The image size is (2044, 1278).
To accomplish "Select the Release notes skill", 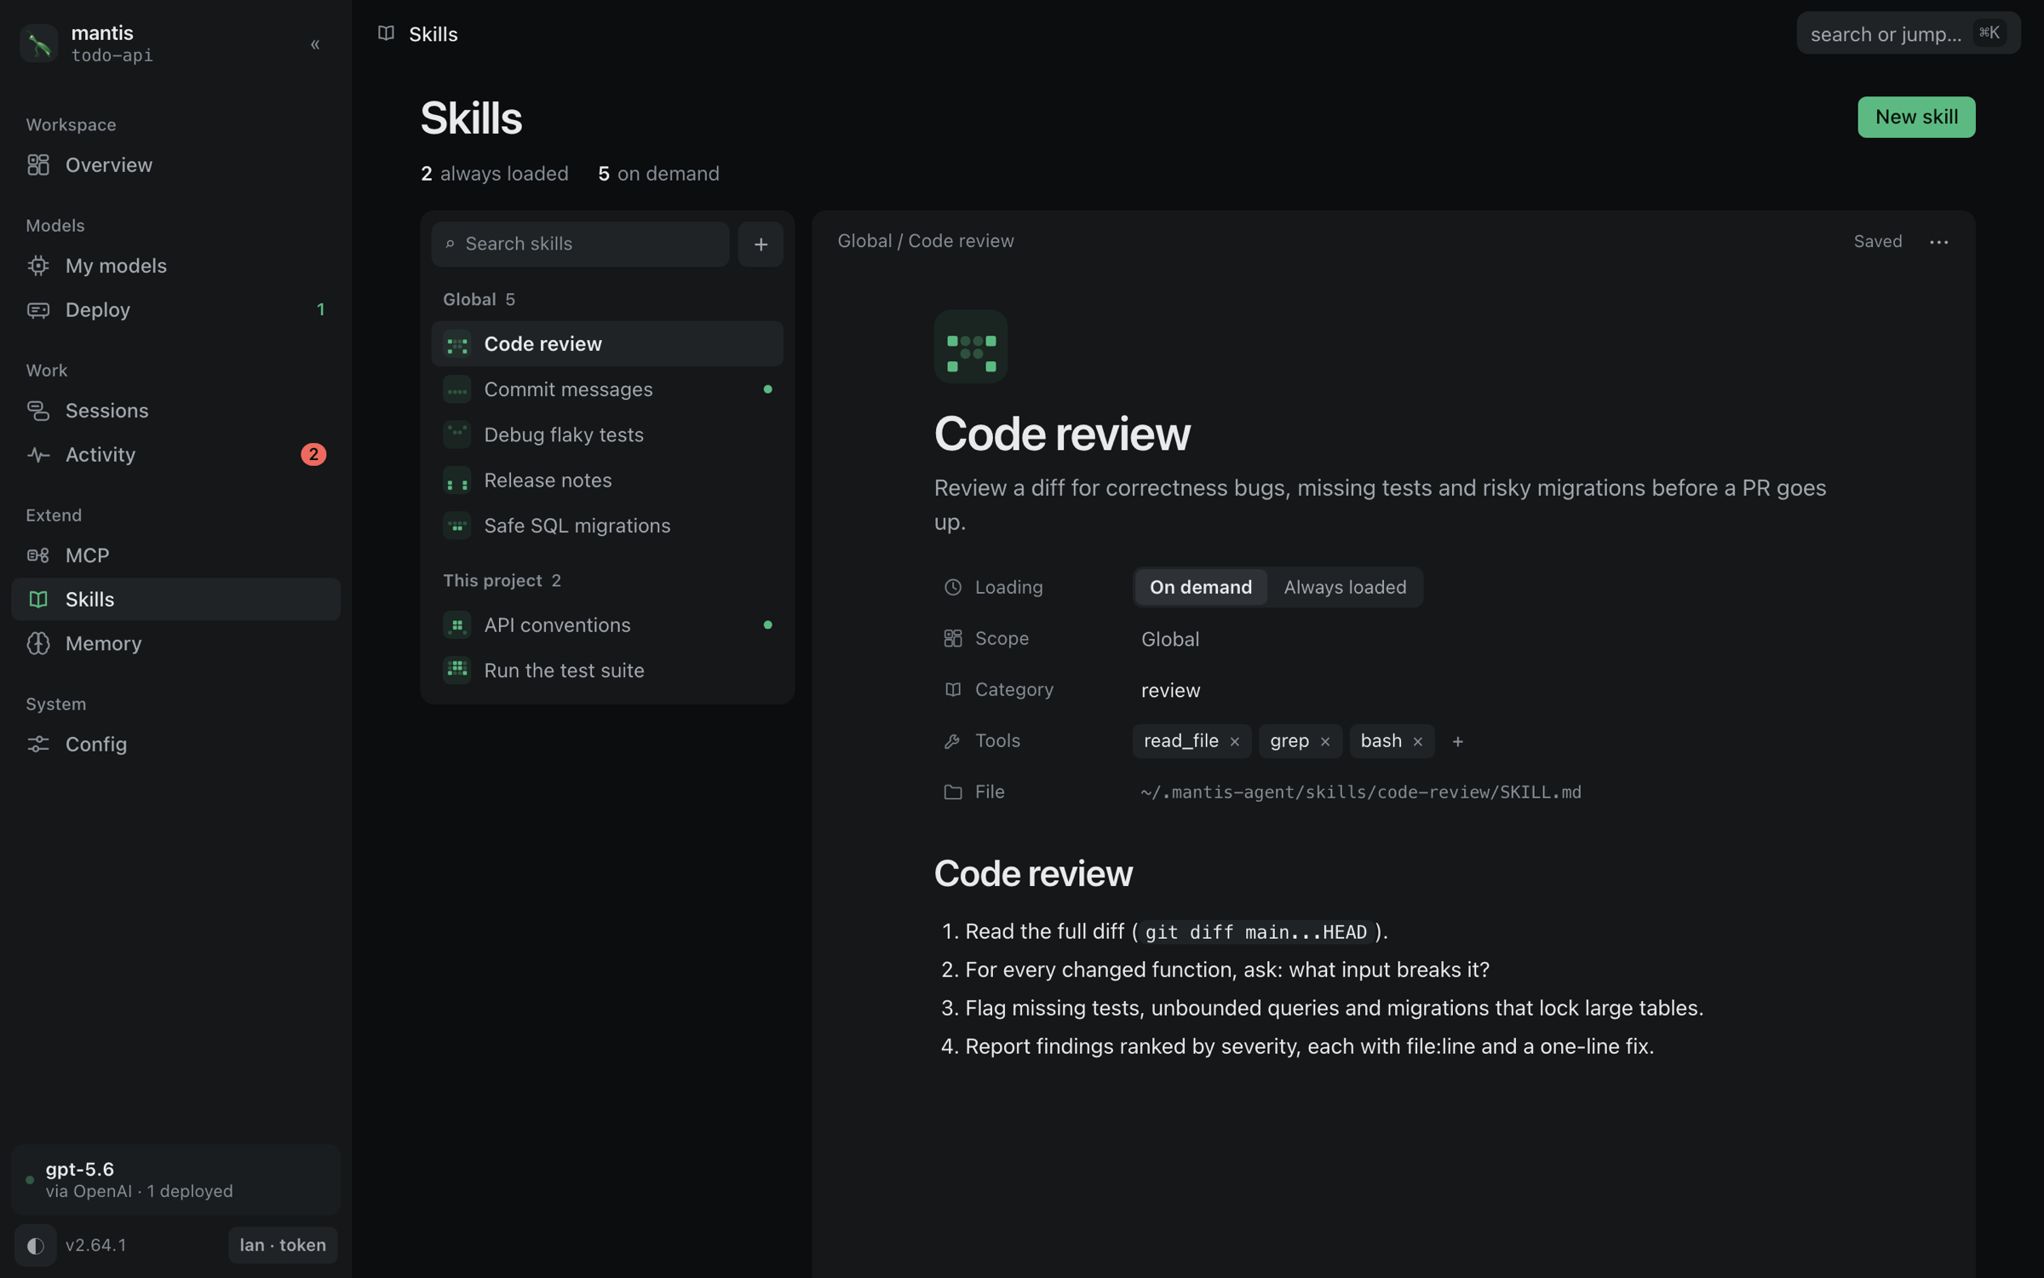I will coord(607,480).
